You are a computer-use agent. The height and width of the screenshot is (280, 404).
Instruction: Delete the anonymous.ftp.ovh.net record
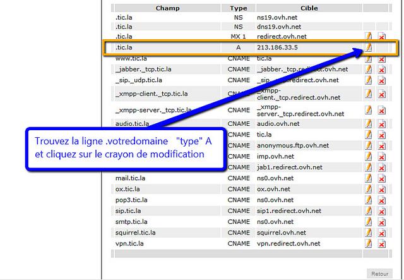[x=382, y=145]
